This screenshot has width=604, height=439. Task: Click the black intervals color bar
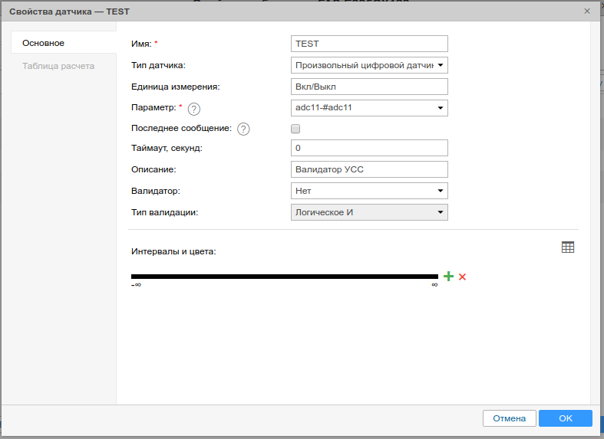284,277
